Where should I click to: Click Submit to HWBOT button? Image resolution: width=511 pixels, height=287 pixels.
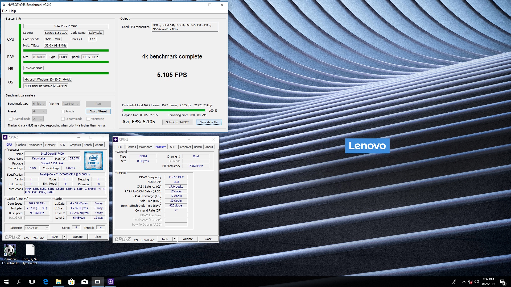pos(178,122)
